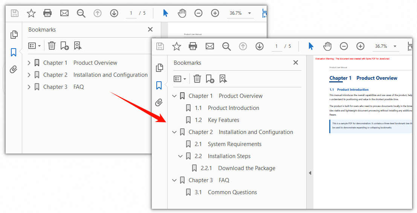Click the Save icon in the back window

pyautogui.click(x=15, y=13)
